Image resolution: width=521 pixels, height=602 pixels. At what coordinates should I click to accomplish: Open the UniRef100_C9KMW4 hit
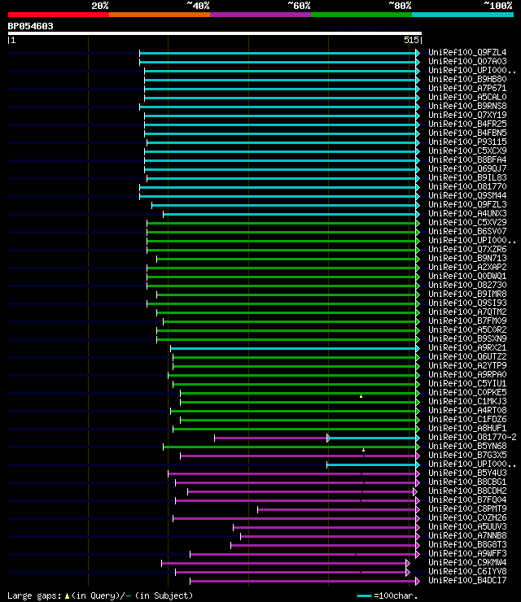tap(467, 563)
